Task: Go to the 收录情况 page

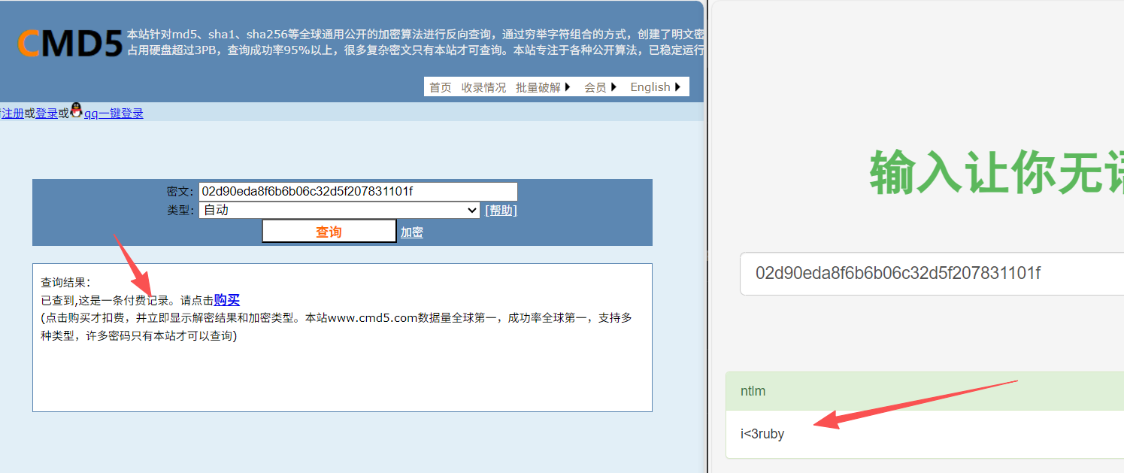Action: tap(483, 87)
